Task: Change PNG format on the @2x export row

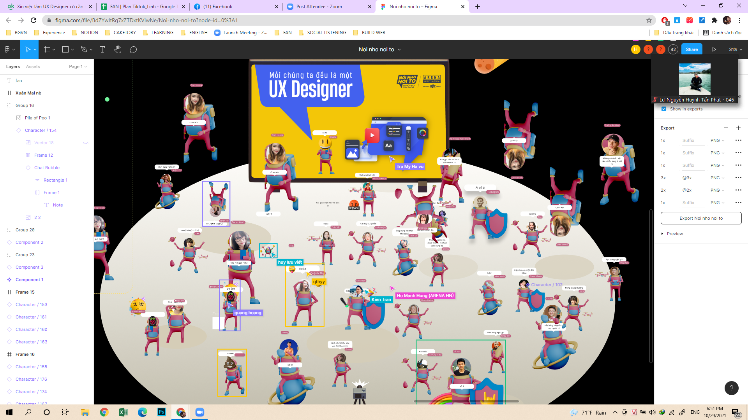Action: click(x=717, y=190)
